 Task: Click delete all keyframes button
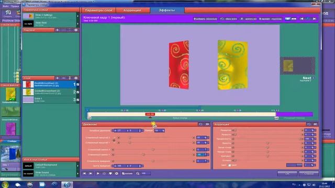pos(248,19)
